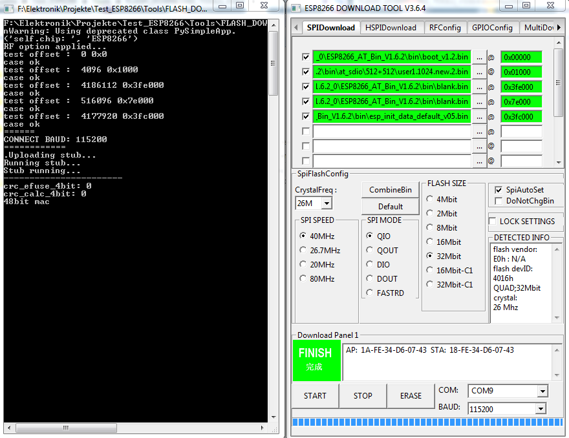Click Default button
569x438 pixels.
pyautogui.click(x=391, y=207)
